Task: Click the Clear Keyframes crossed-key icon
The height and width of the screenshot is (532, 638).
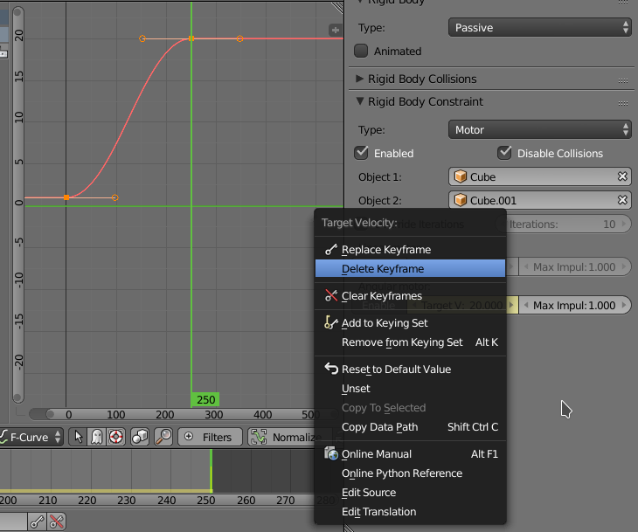Action: [x=331, y=295]
